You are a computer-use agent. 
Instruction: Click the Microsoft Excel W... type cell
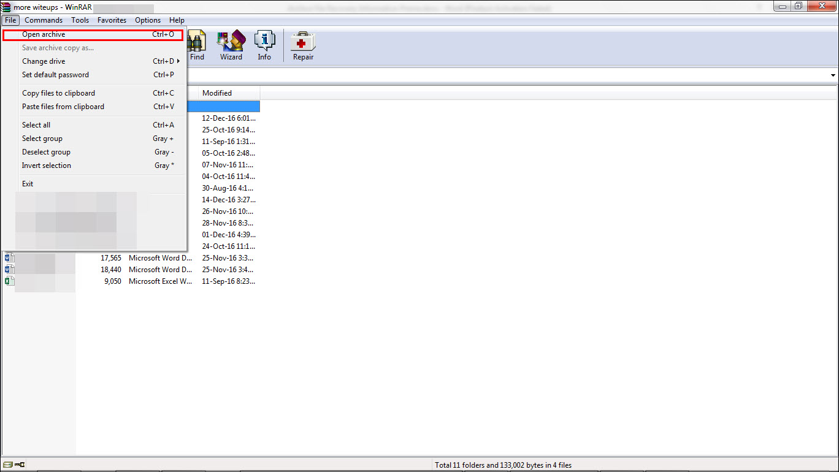coord(161,281)
